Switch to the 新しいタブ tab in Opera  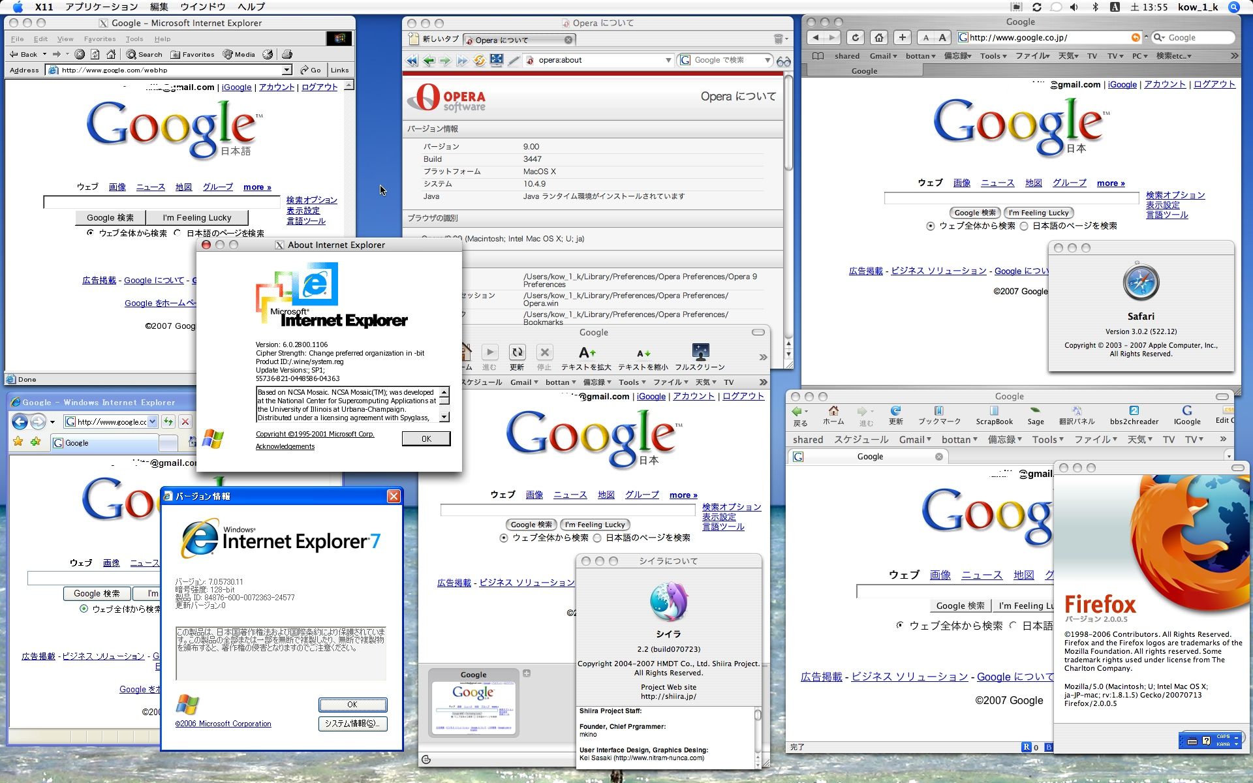[x=433, y=40]
